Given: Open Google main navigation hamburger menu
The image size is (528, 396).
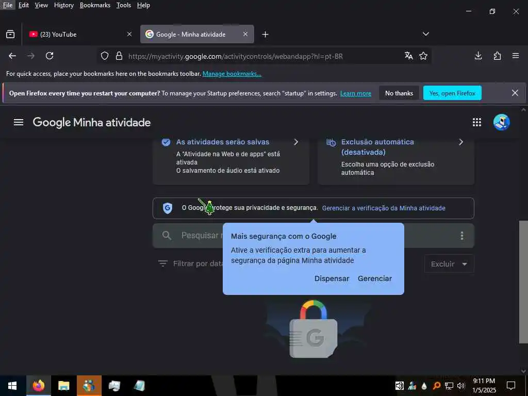Looking at the screenshot, I should pyautogui.click(x=19, y=122).
